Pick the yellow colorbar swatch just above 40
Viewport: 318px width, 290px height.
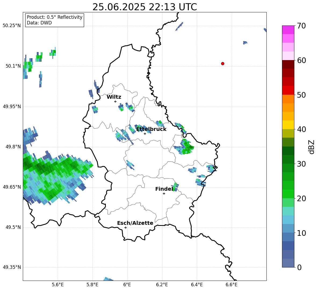pos(288,125)
